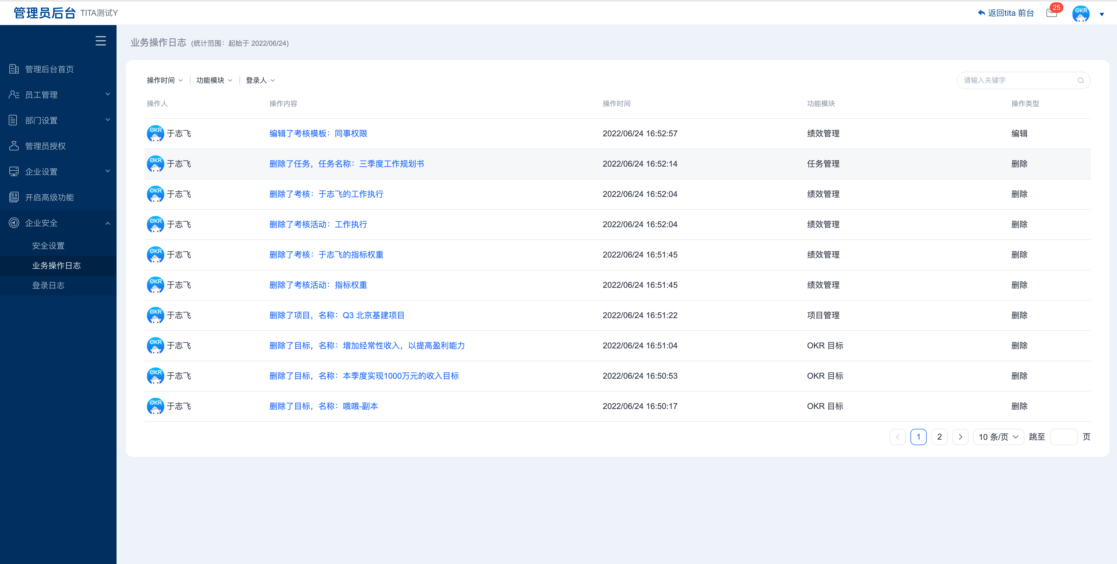Select page 2 in pagination

(x=939, y=437)
